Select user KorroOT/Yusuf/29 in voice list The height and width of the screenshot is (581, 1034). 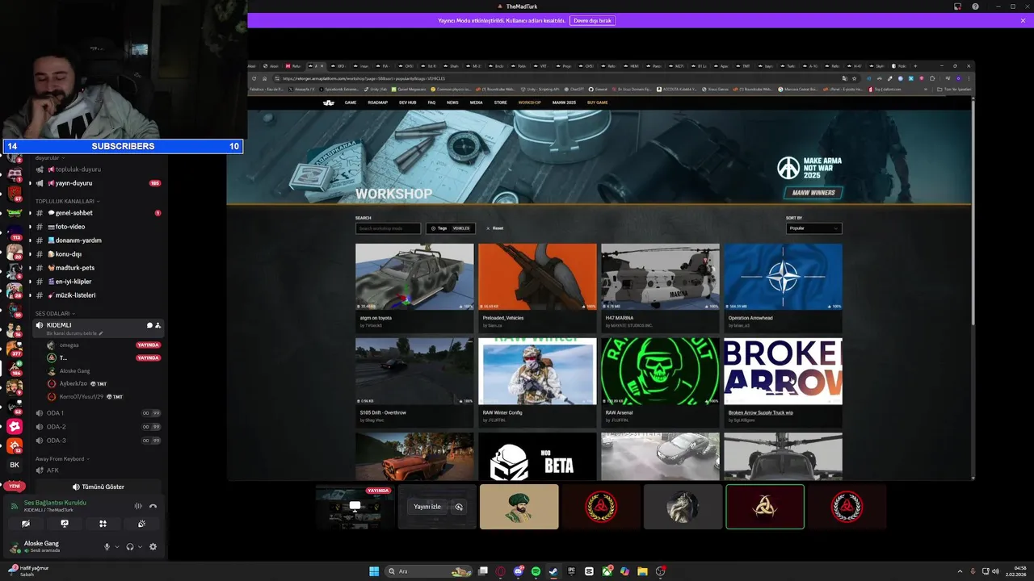coord(103,397)
